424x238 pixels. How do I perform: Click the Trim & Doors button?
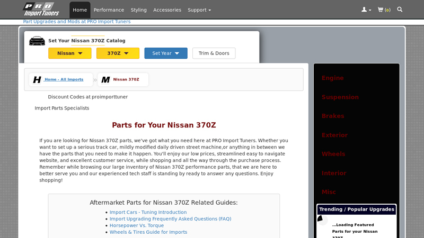tap(214, 53)
